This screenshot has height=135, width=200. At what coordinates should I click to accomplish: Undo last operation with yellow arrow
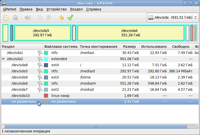pos(62,17)
